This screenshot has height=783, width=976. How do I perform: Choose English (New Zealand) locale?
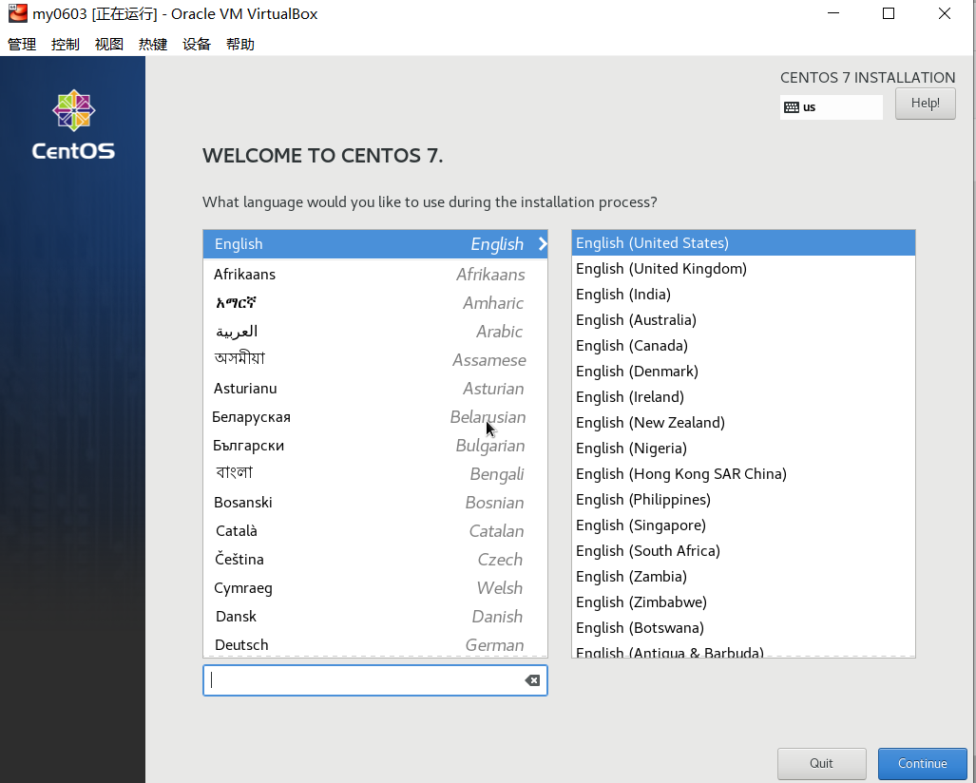[743, 423]
